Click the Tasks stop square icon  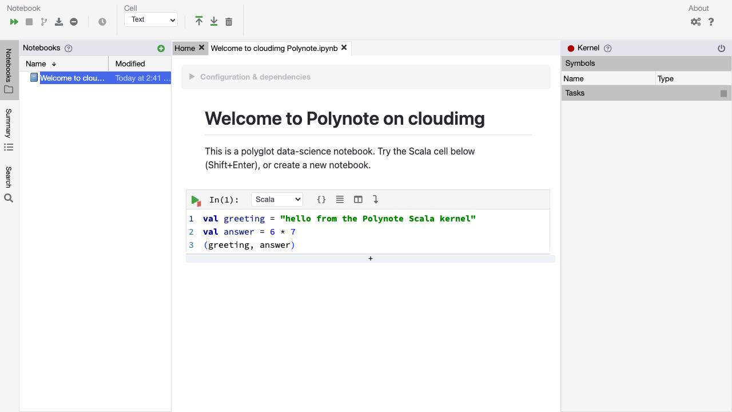pyautogui.click(x=723, y=93)
